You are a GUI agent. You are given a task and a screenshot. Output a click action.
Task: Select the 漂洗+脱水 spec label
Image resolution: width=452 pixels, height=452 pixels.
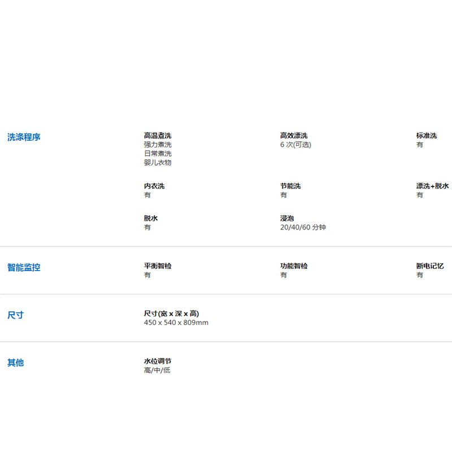(432, 186)
